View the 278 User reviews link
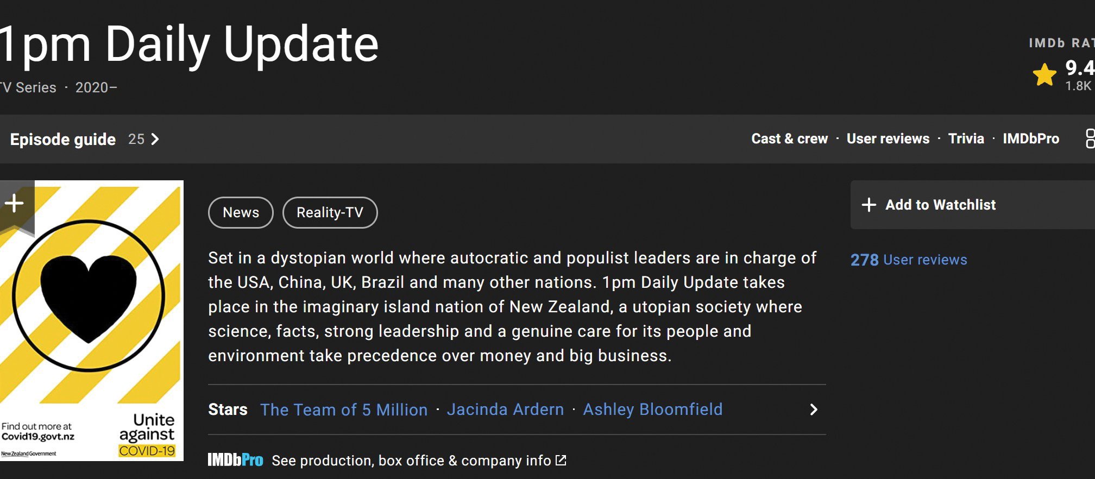Screen dimensions: 1095x479 pyautogui.click(x=909, y=260)
